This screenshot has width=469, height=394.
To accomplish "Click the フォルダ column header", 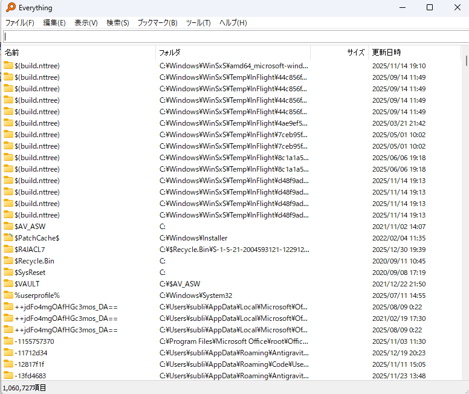I will [x=233, y=53].
